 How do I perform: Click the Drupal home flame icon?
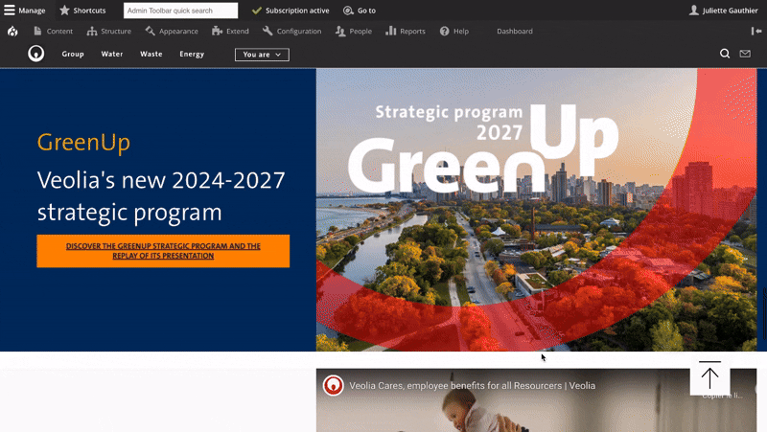[12, 31]
